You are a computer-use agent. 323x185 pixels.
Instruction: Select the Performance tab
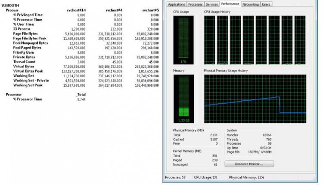[x=230, y=4]
